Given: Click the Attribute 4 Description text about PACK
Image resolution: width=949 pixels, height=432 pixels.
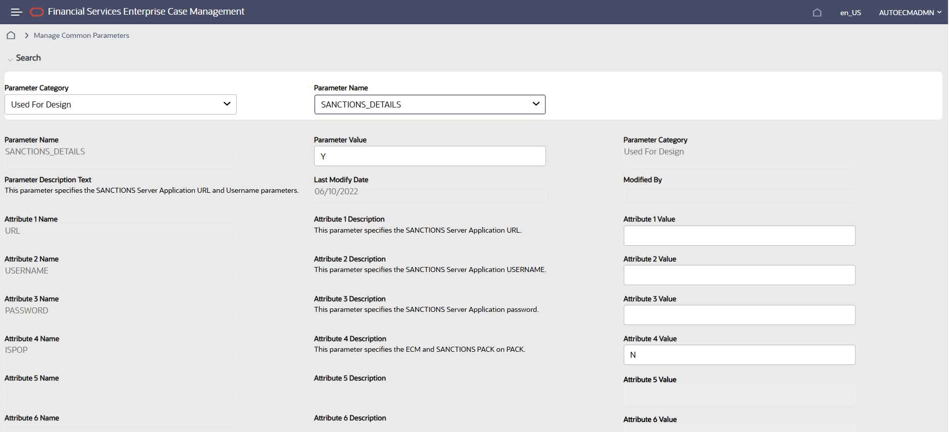Looking at the screenshot, I should (x=420, y=350).
